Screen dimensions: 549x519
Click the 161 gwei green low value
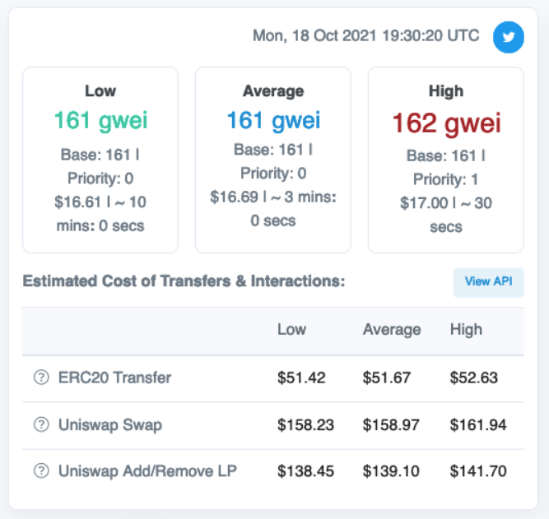click(100, 121)
